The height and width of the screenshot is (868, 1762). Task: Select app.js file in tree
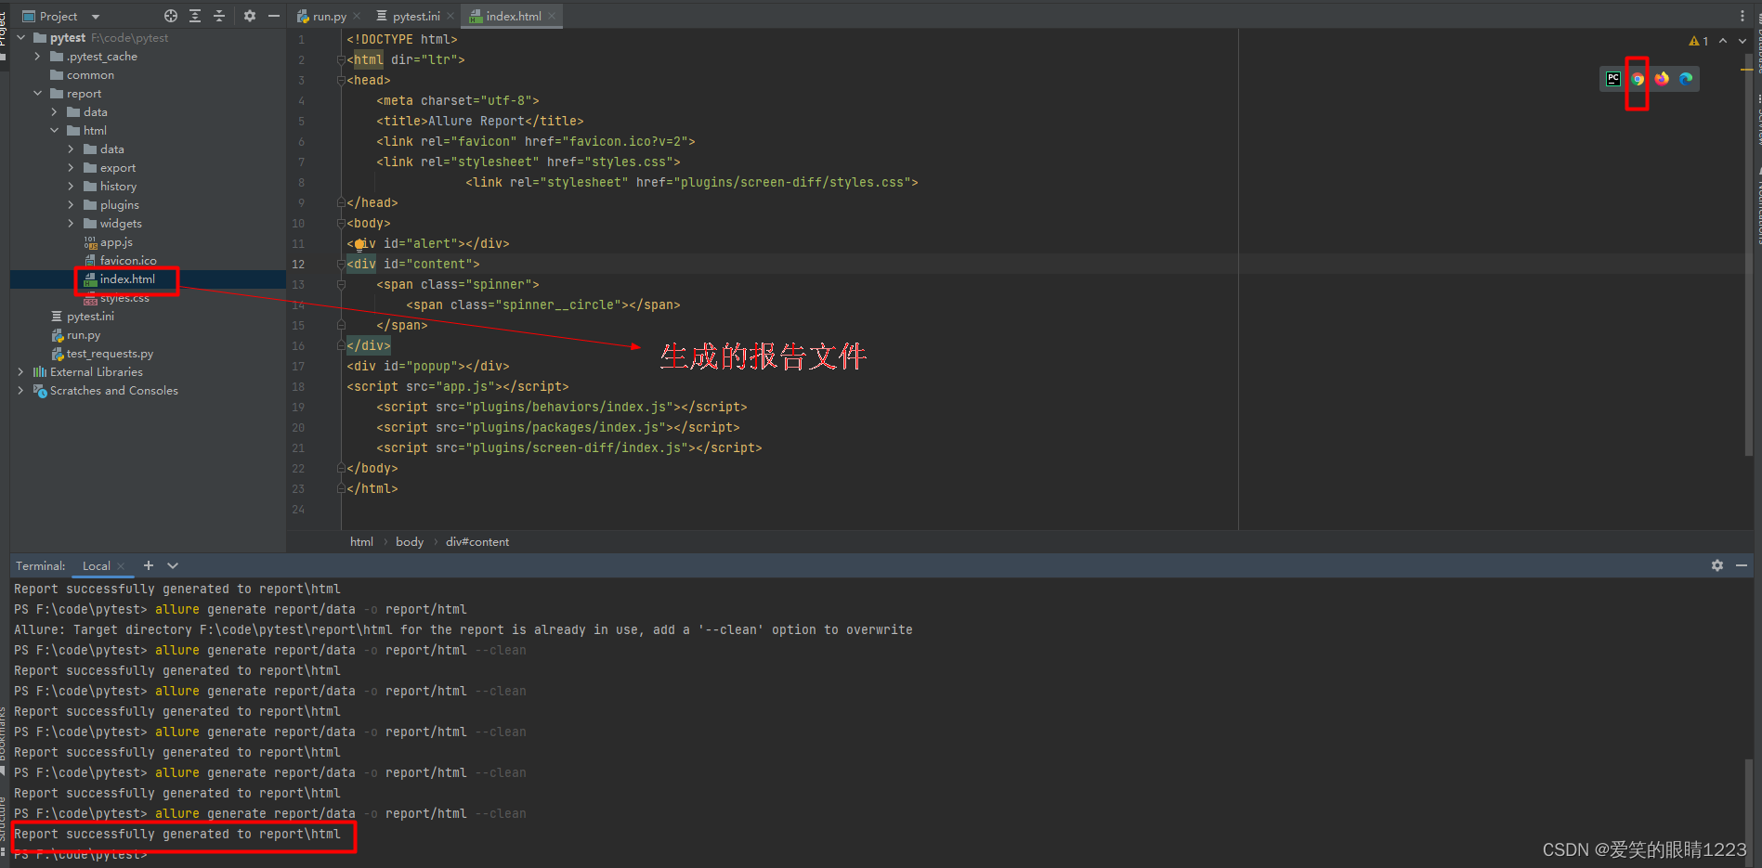point(116,242)
